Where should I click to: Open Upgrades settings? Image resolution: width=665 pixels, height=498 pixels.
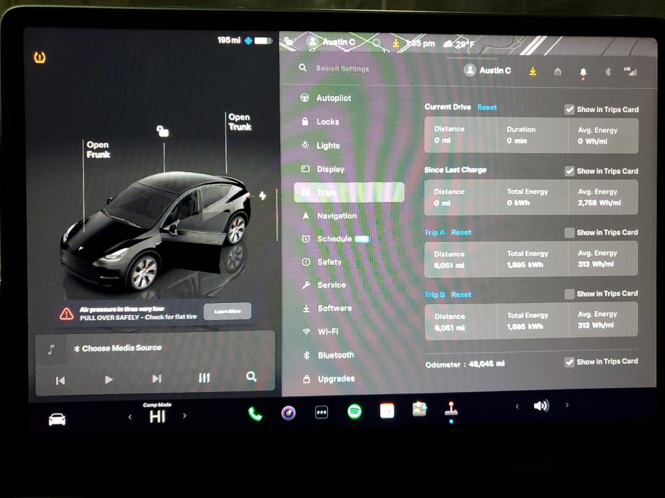point(329,379)
